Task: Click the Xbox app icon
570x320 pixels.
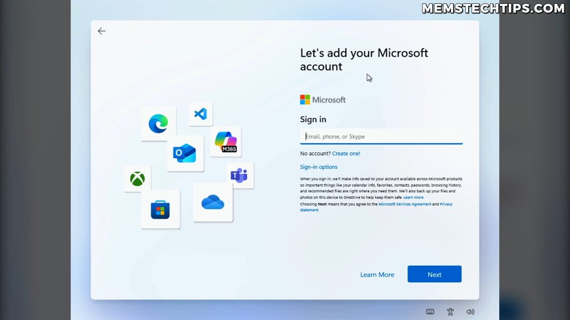Action: tap(137, 179)
